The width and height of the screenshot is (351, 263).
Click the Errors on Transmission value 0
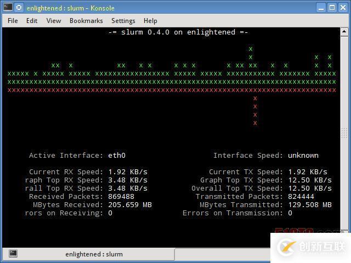(290, 213)
